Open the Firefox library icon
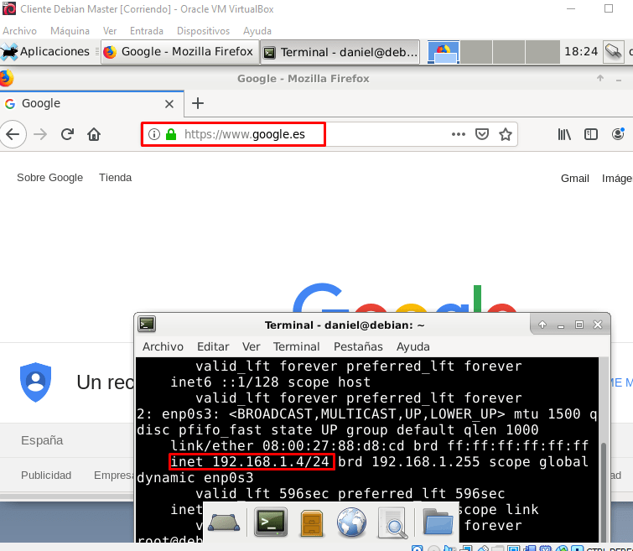The width and height of the screenshot is (633, 551). pos(565,134)
